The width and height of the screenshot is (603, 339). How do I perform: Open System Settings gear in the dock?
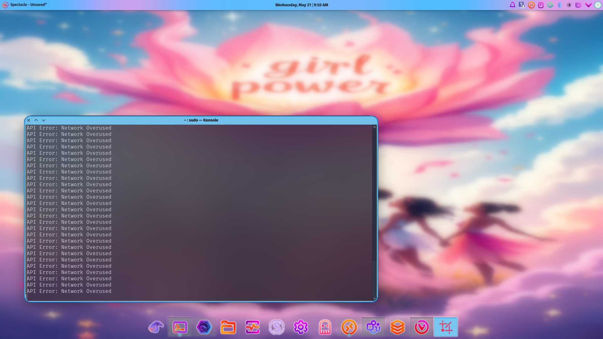coord(301,327)
